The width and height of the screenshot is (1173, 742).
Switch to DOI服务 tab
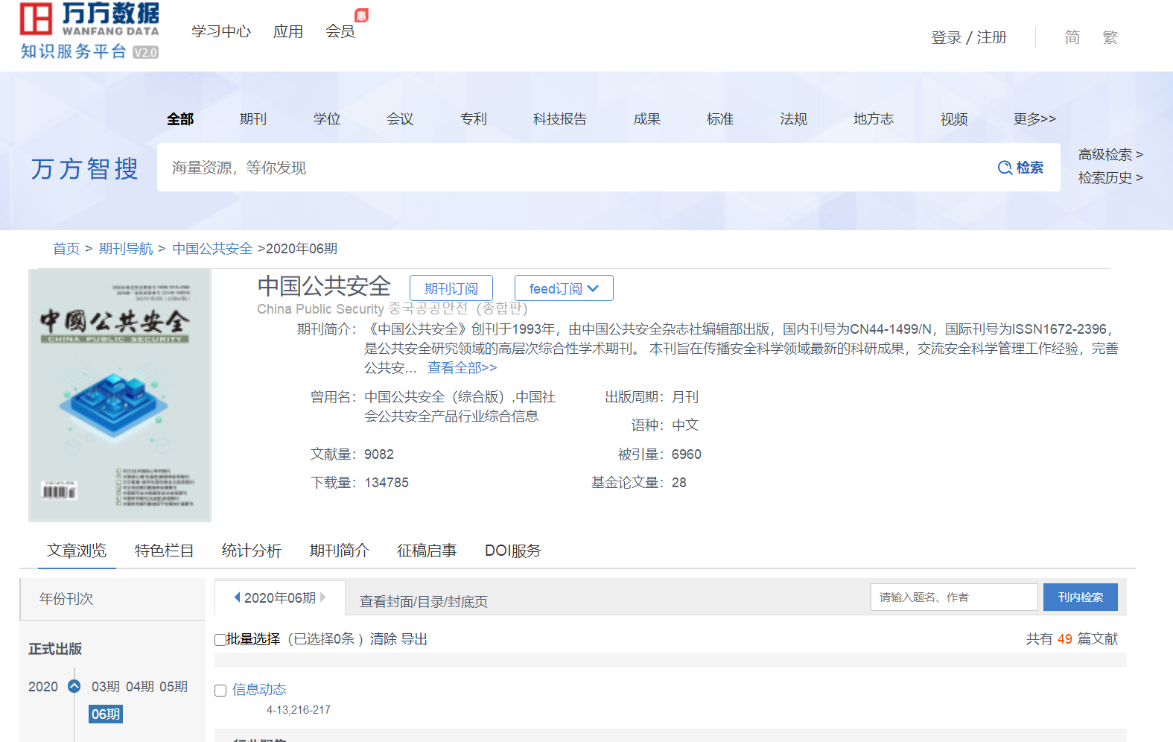click(513, 551)
